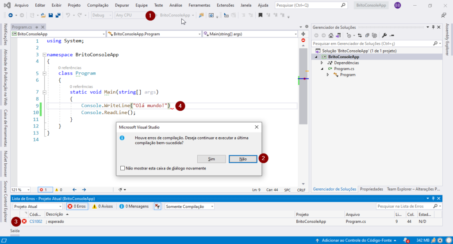Toggle the clear-filter funnel in Error List
The width and height of the screenshot is (453, 244).
click(x=157, y=206)
